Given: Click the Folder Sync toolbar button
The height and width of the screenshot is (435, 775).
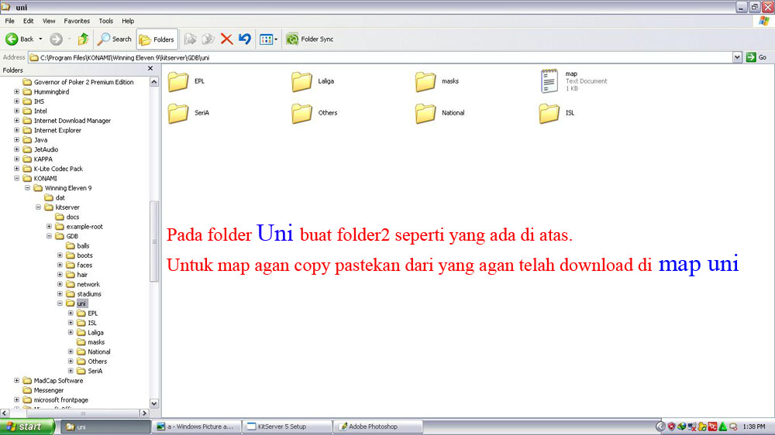Looking at the screenshot, I should click(x=310, y=39).
